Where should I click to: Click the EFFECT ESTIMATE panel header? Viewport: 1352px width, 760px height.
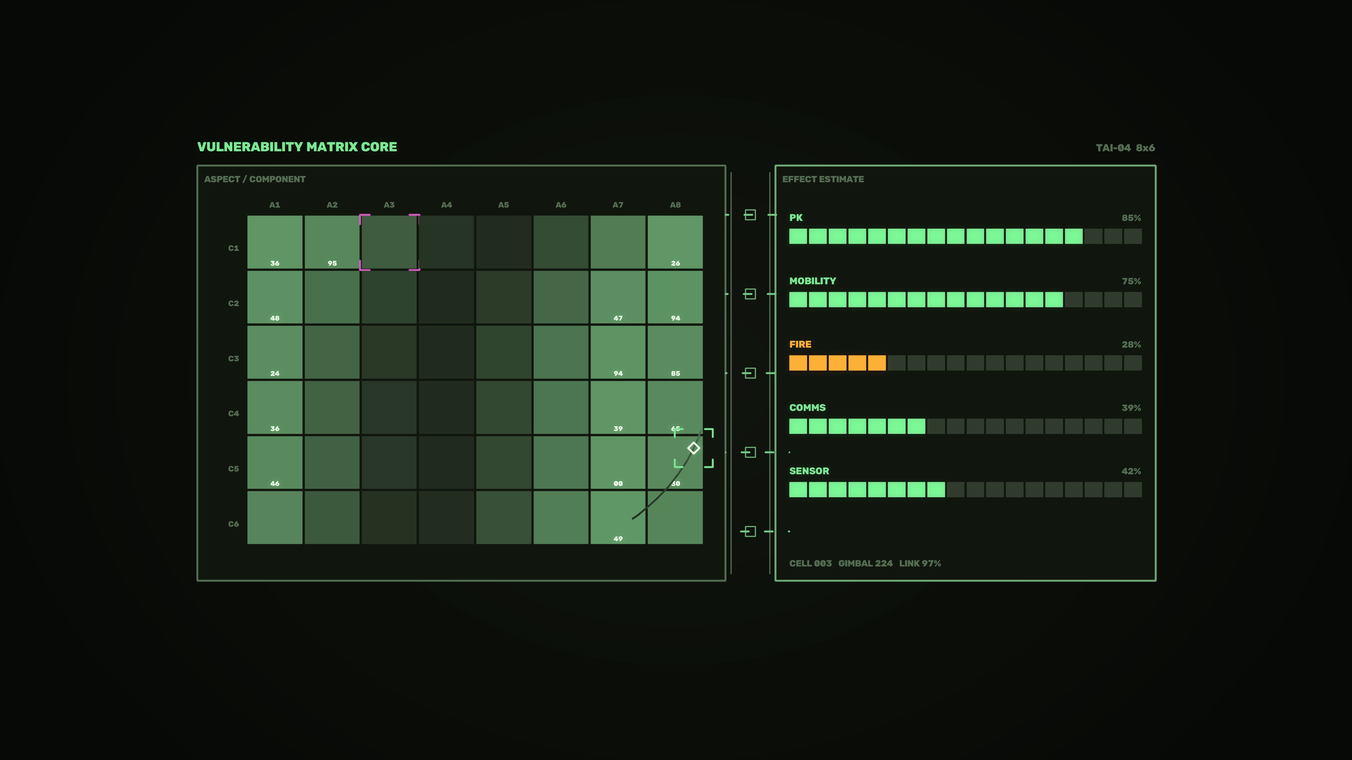point(822,179)
